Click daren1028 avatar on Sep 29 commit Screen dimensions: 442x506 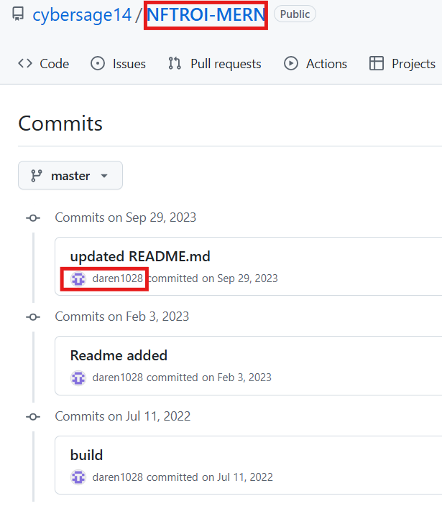(x=78, y=278)
